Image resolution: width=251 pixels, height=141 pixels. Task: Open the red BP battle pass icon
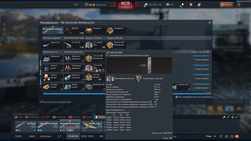pos(199,5)
